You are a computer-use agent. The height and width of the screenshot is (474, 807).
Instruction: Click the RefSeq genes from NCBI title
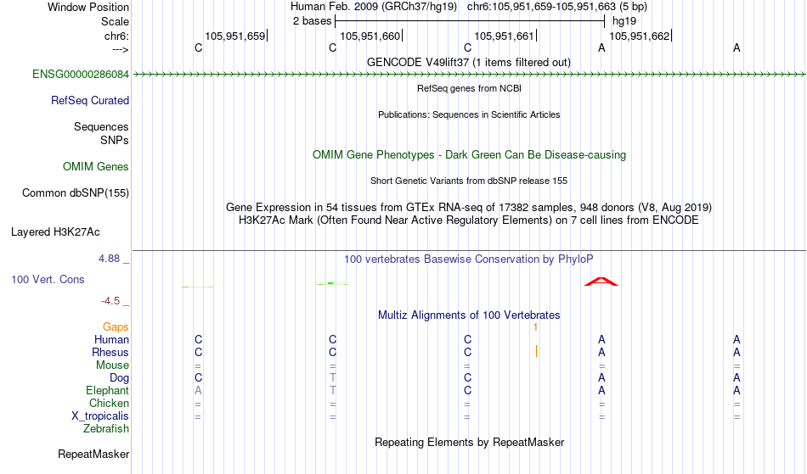[x=469, y=88]
